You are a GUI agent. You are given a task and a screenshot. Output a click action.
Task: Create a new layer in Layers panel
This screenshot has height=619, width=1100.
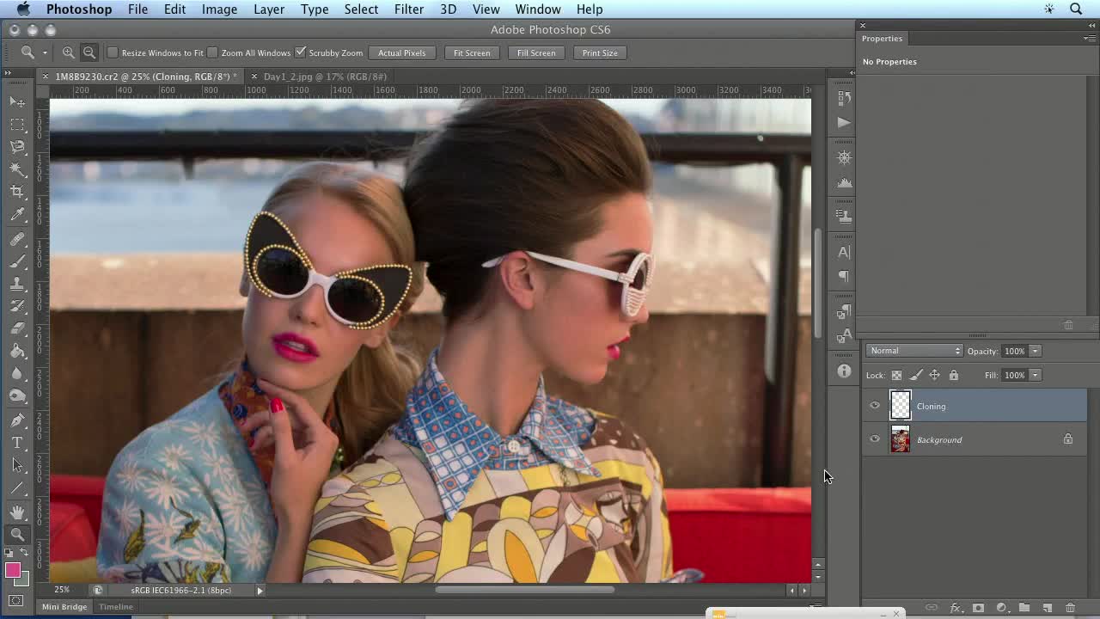[x=1047, y=608]
